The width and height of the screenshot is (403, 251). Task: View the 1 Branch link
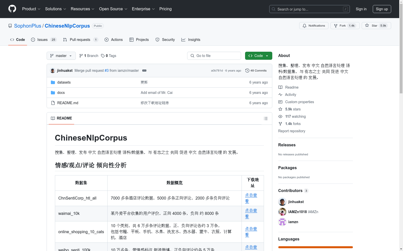click(89, 56)
